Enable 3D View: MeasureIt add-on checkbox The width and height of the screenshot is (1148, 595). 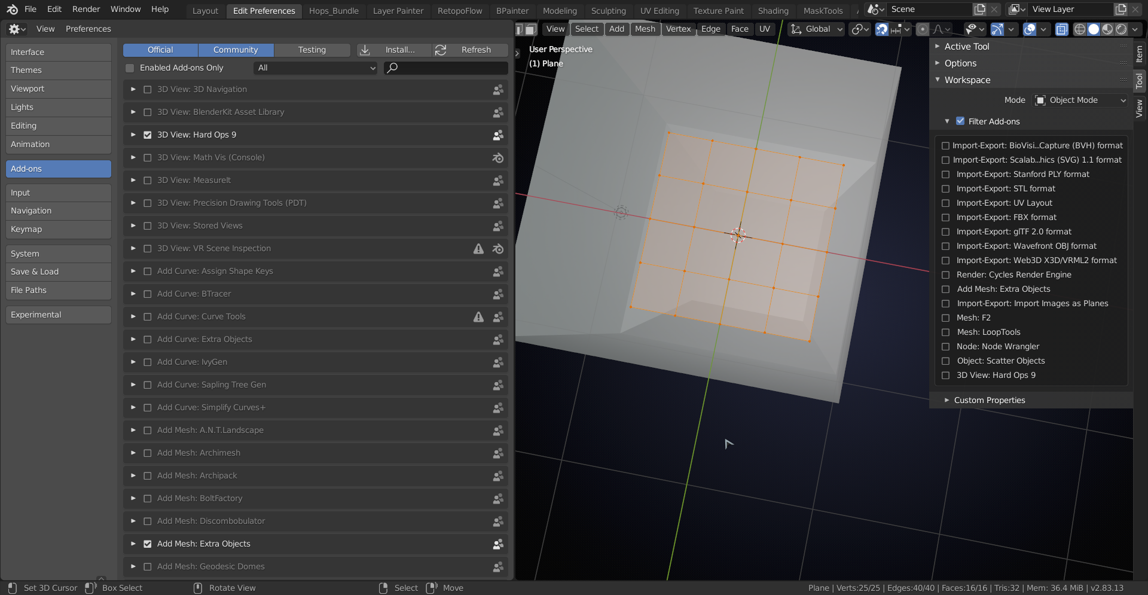(x=148, y=181)
